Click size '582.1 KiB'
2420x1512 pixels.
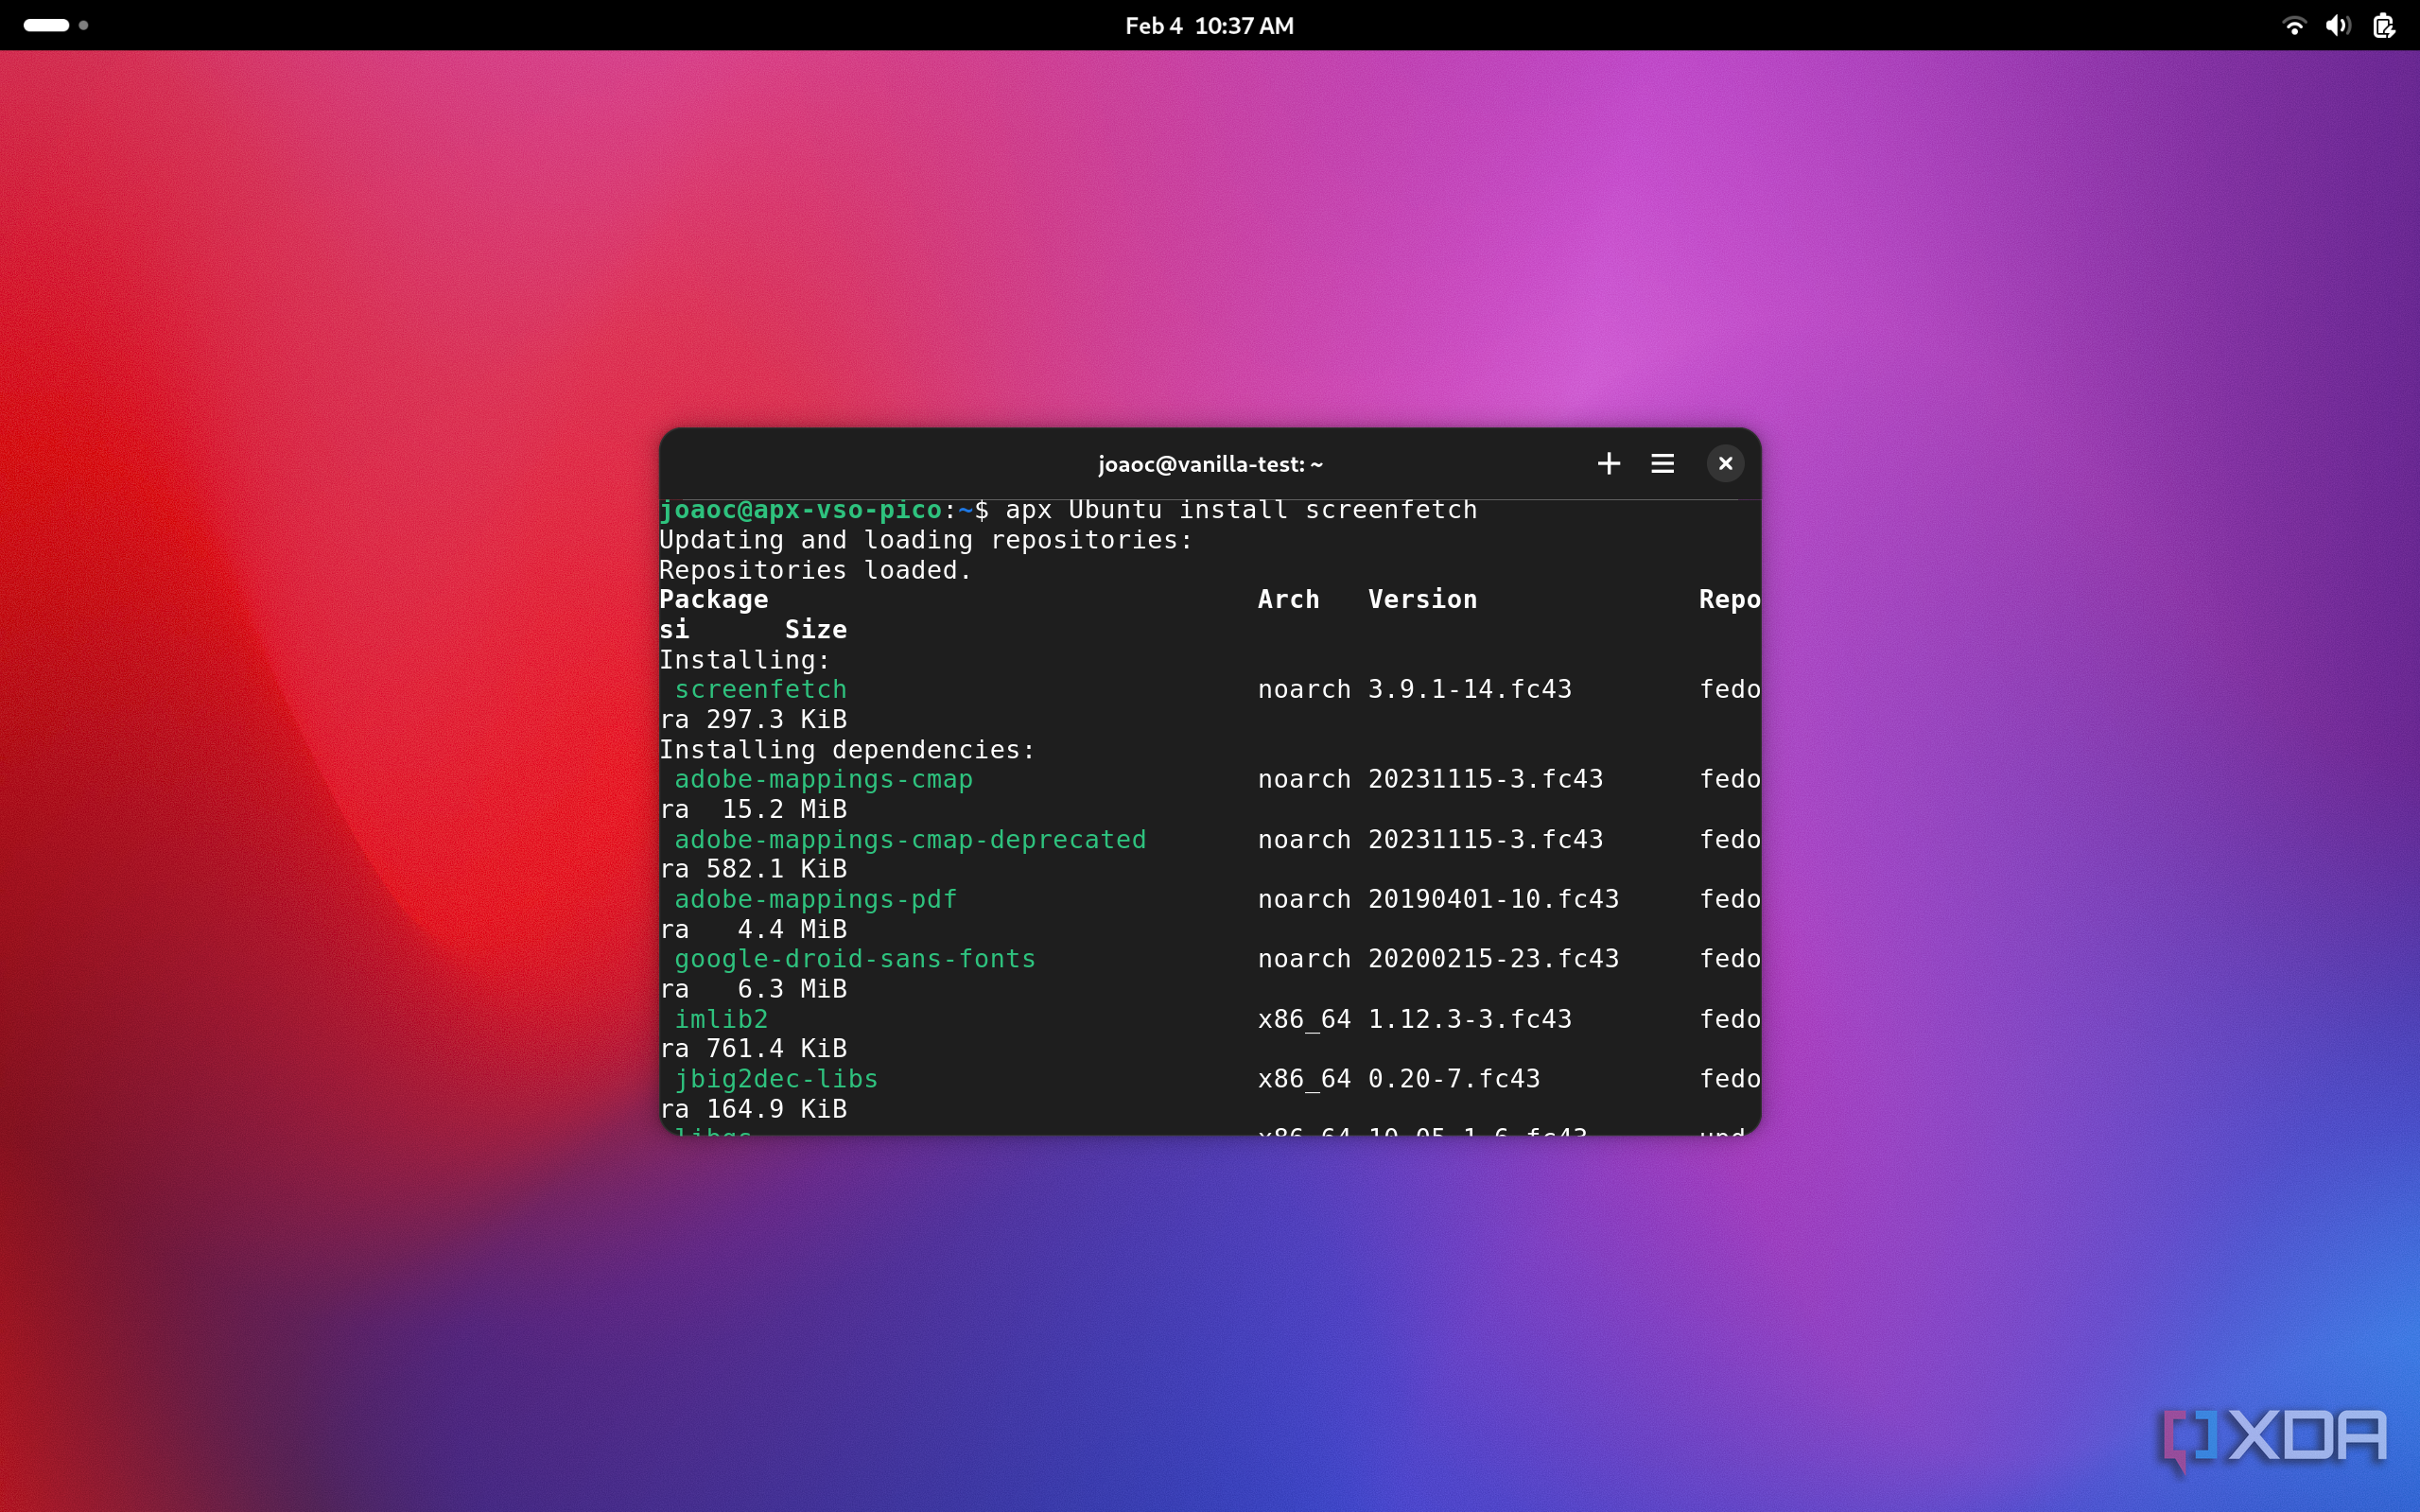point(777,869)
